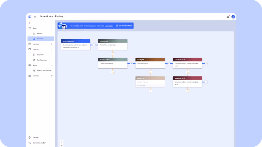Go back using the sidebar arrow
The width and height of the screenshot is (262, 147).
29,23
